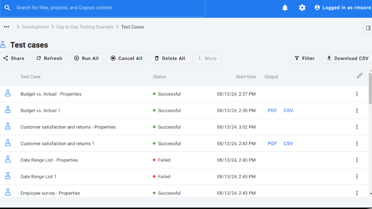Open the notifications bell icon
The width and height of the screenshot is (372, 209).
[x=285, y=8]
